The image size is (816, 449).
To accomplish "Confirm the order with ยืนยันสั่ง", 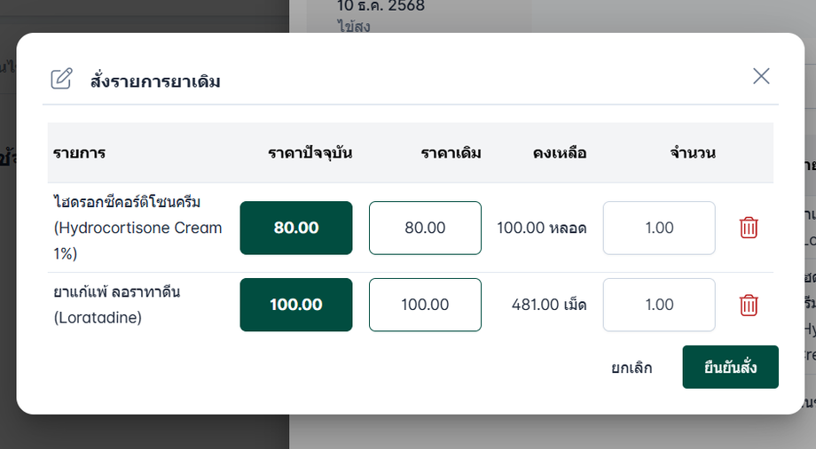I will click(x=730, y=367).
